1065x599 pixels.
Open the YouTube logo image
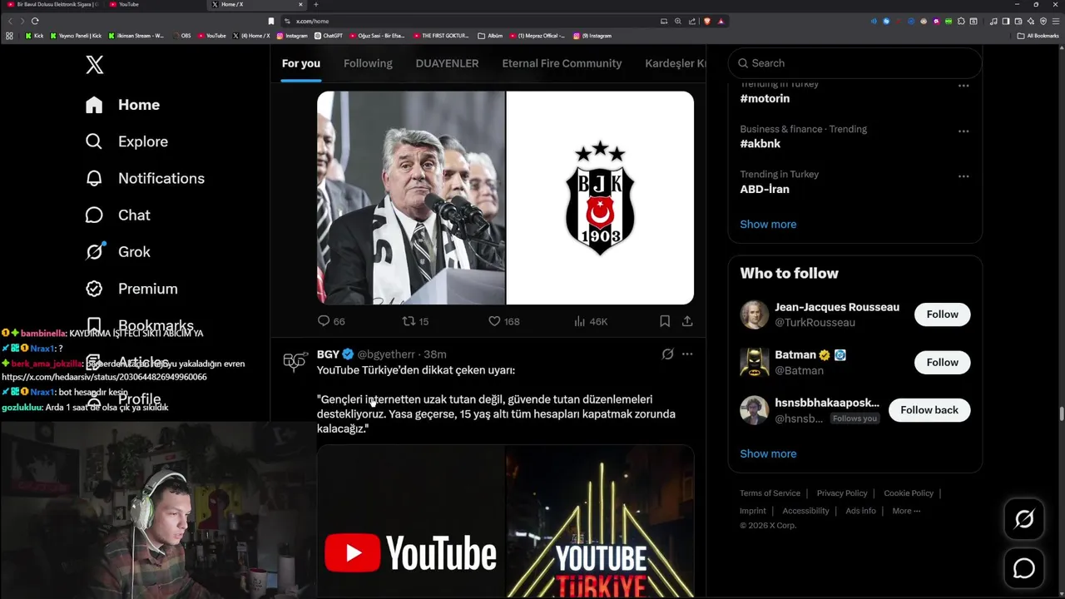point(411,522)
